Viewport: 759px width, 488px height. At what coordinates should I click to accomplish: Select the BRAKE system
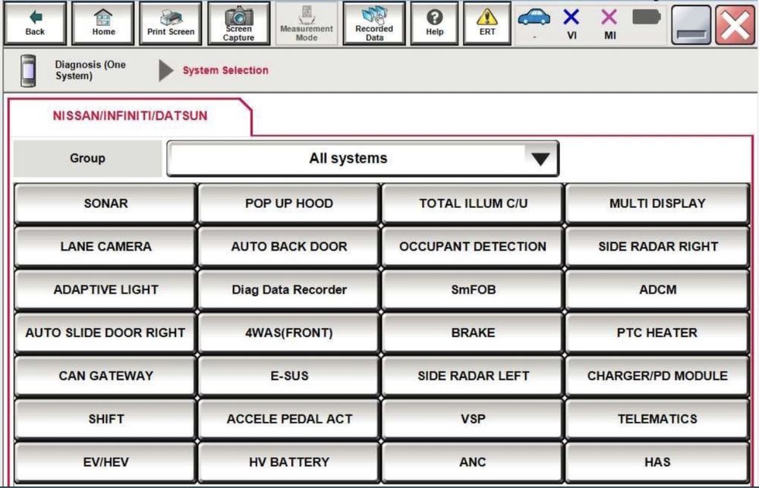(473, 332)
